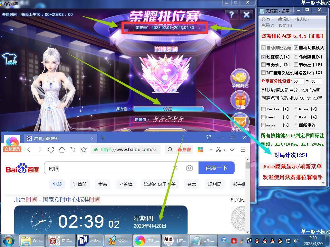Open the 荣耀商店 shop icon
The width and height of the screenshot is (330, 247).
click(240, 78)
